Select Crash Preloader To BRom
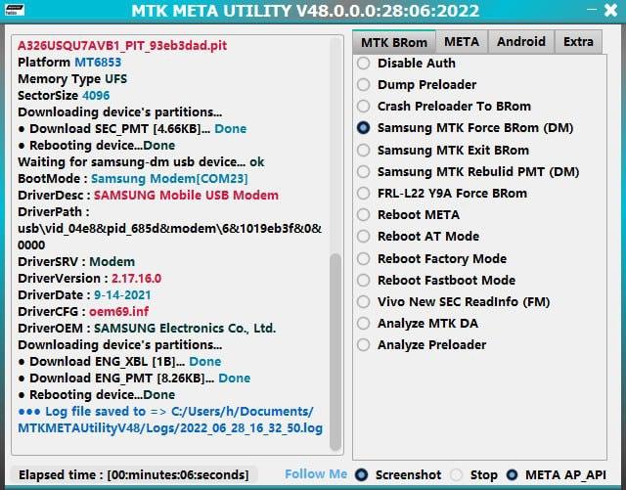The height and width of the screenshot is (490, 626). 364,107
